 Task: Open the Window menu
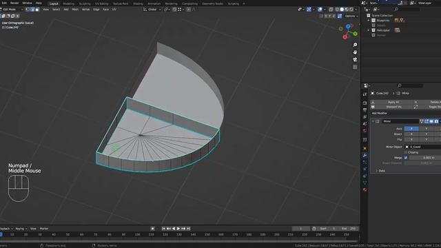click(27, 3)
